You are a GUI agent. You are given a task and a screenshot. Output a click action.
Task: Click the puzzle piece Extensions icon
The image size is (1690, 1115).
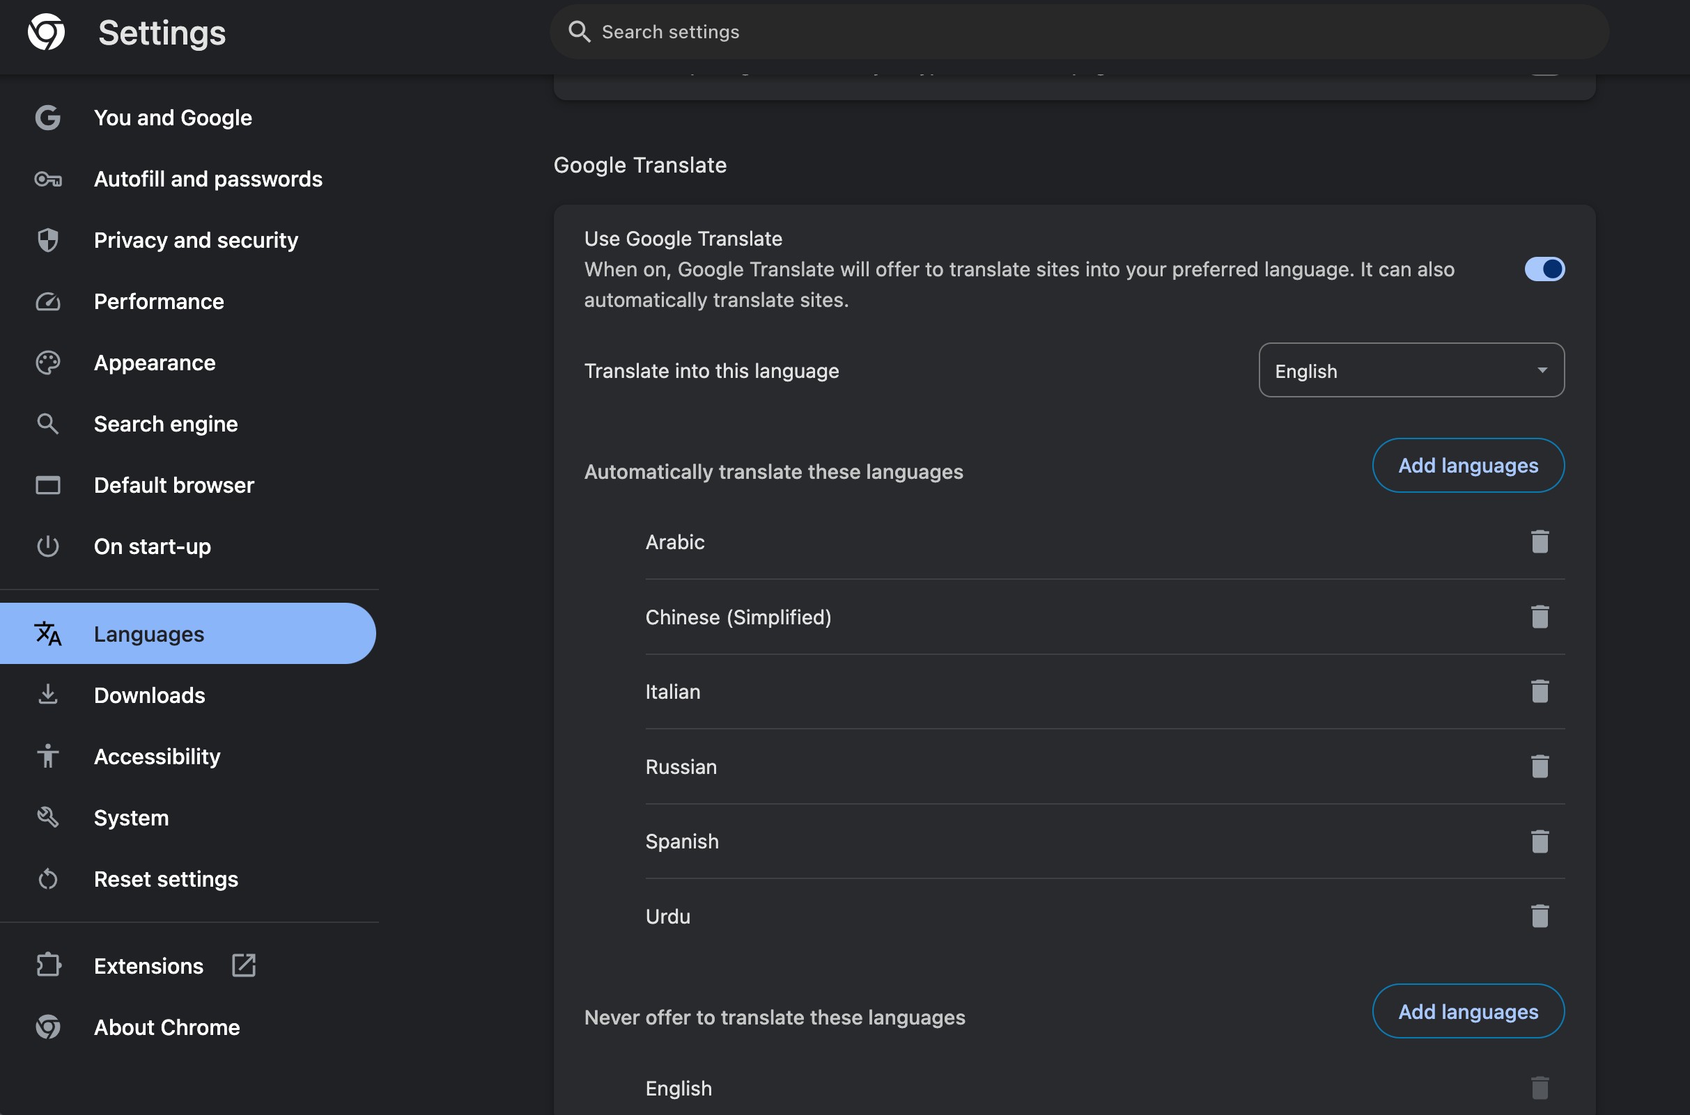point(47,965)
